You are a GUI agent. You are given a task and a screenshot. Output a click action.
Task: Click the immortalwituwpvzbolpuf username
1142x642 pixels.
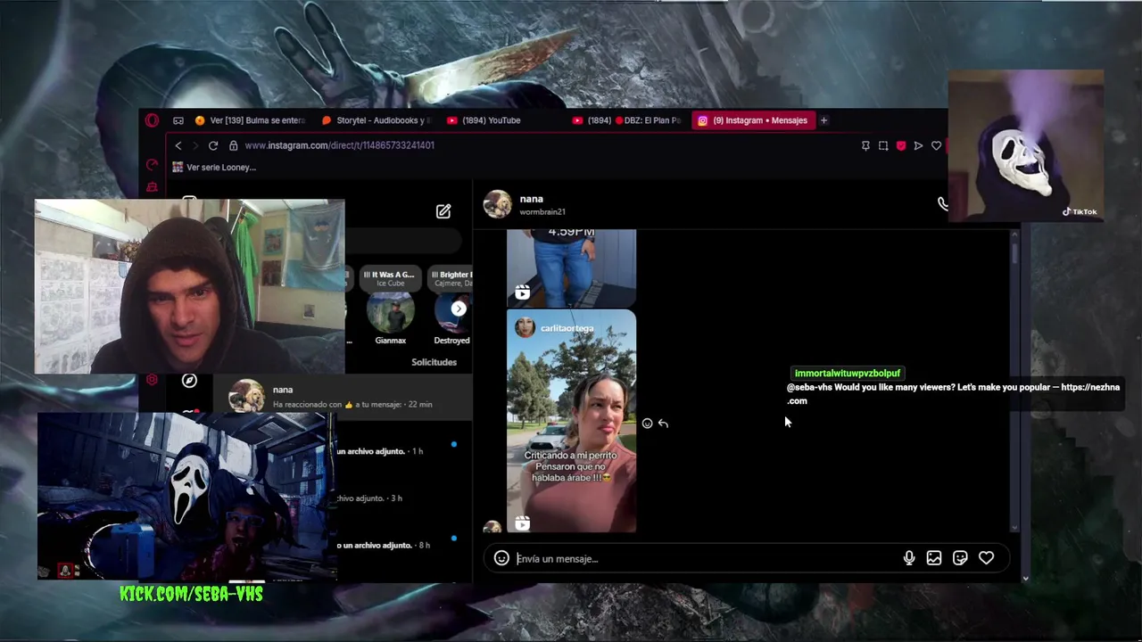[848, 373]
